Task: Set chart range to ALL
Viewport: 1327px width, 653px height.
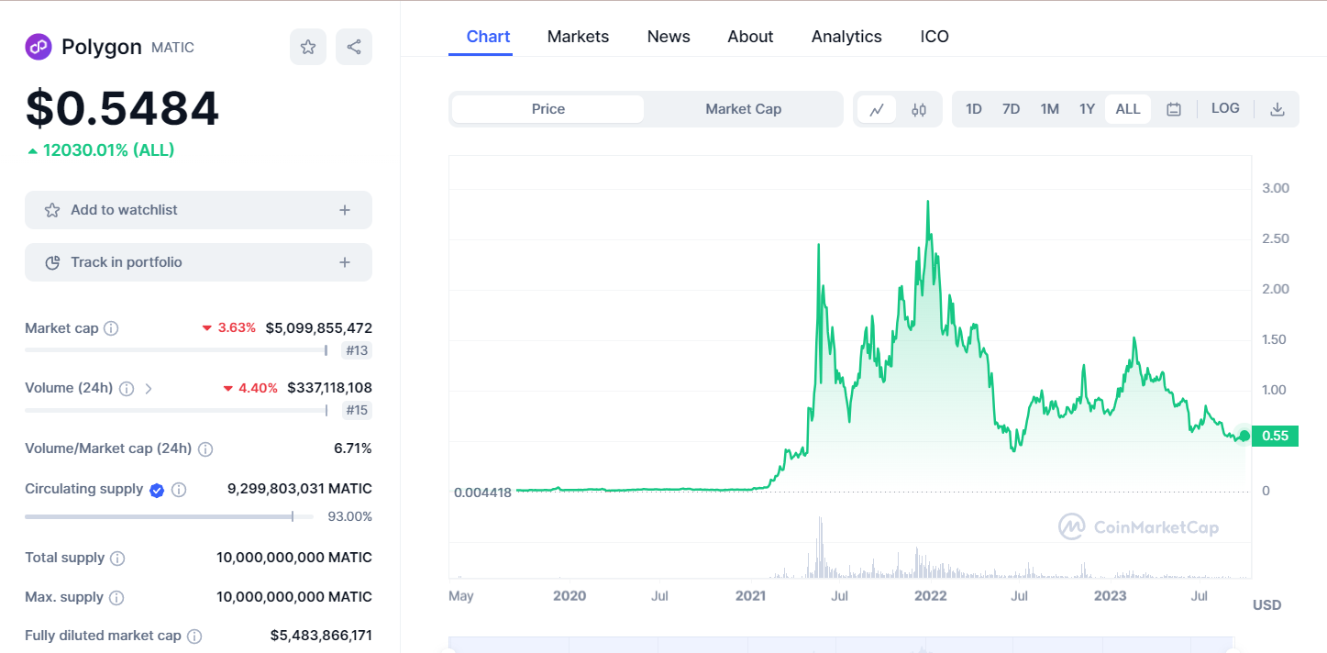Action: pyautogui.click(x=1128, y=109)
